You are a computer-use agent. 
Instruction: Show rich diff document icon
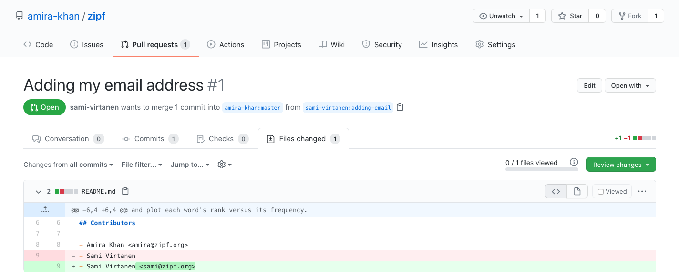pyautogui.click(x=577, y=191)
